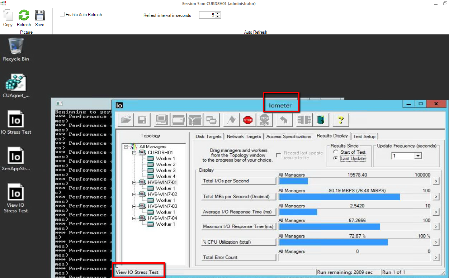The image size is (449, 278).
Task: Click the % CPU Utilization progress bar
Action: (355, 243)
